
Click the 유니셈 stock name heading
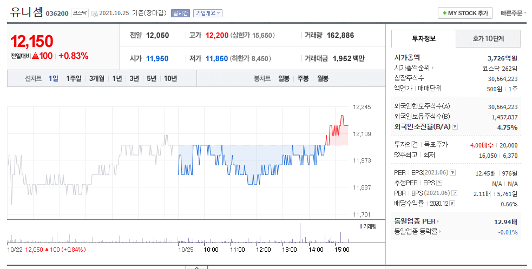[27, 12]
